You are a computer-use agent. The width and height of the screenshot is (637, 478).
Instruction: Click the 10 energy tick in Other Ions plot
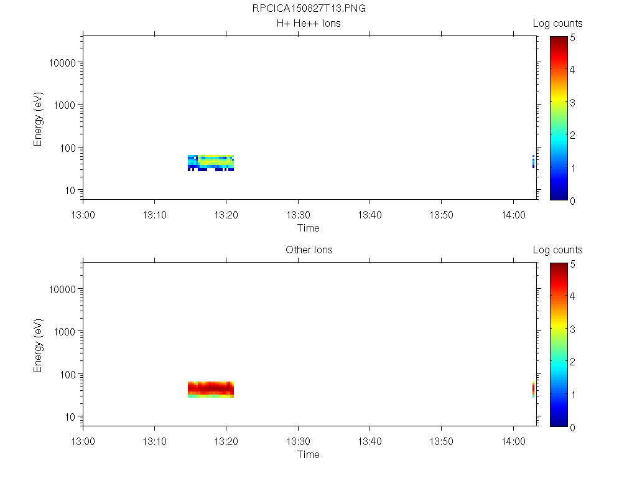point(70,416)
